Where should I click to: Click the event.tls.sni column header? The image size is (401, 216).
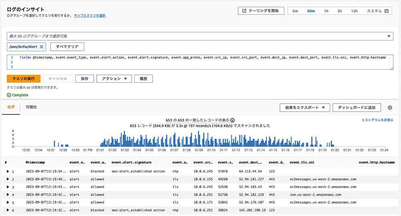[x=302, y=162]
